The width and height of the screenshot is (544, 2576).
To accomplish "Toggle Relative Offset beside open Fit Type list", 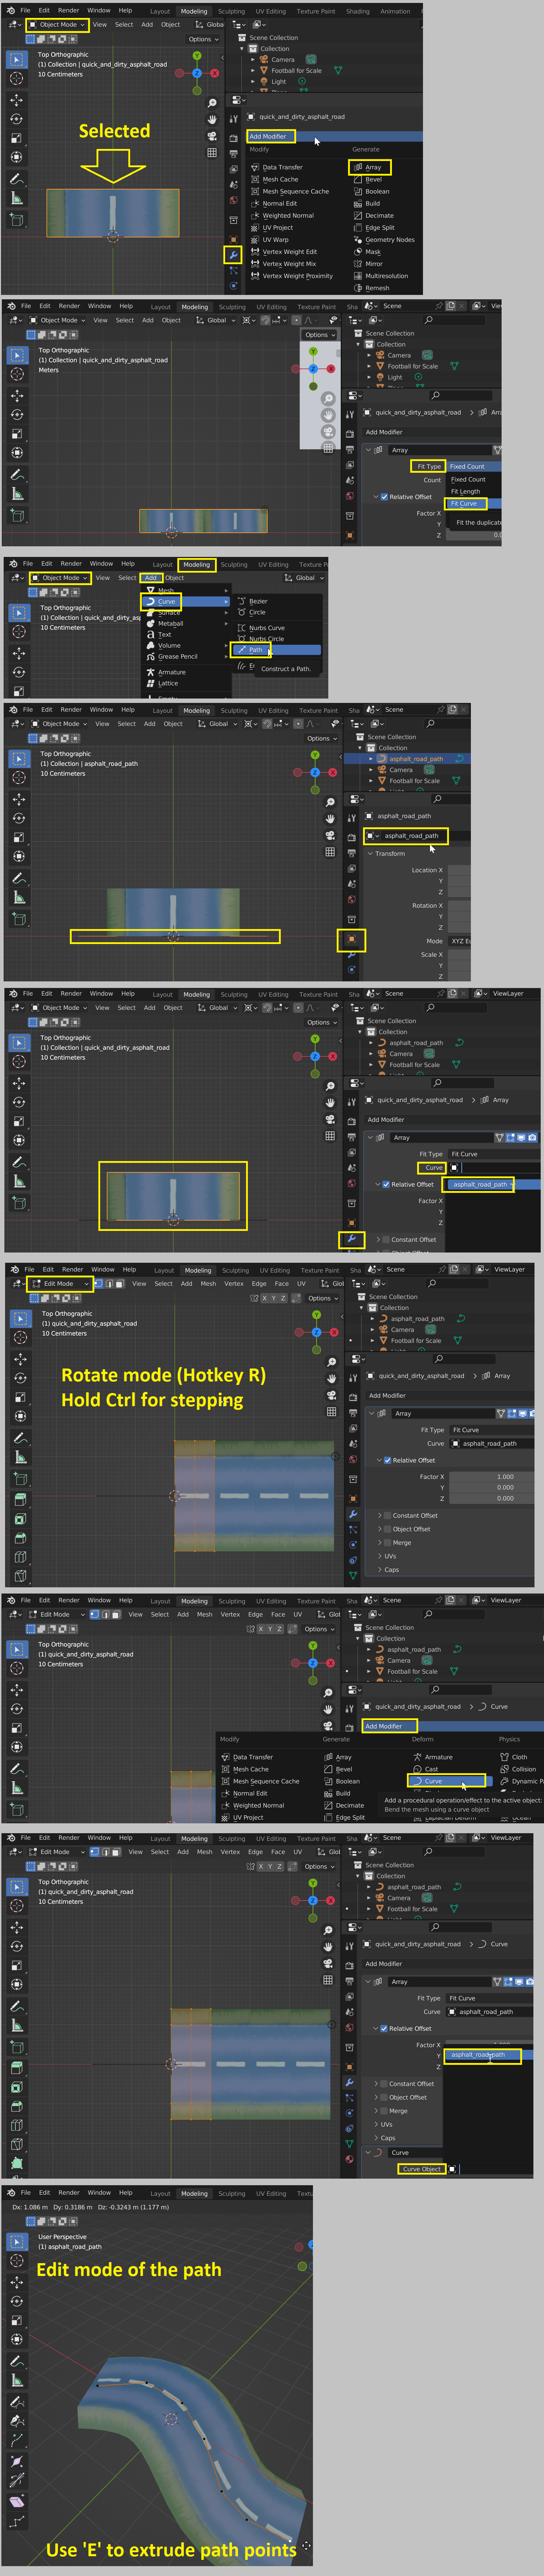I will 383,497.
